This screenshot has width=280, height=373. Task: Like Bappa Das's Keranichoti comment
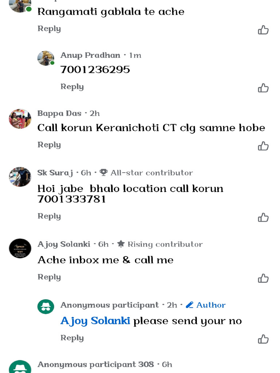click(263, 146)
